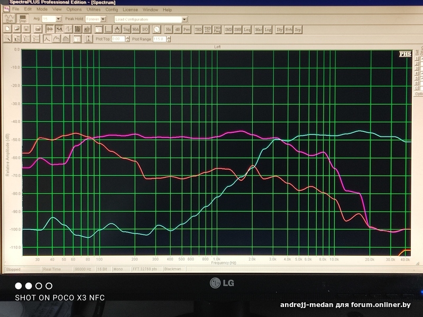This screenshot has height=317, width=423.
Task: Select the zoom magnifier tool
Action: point(7,39)
